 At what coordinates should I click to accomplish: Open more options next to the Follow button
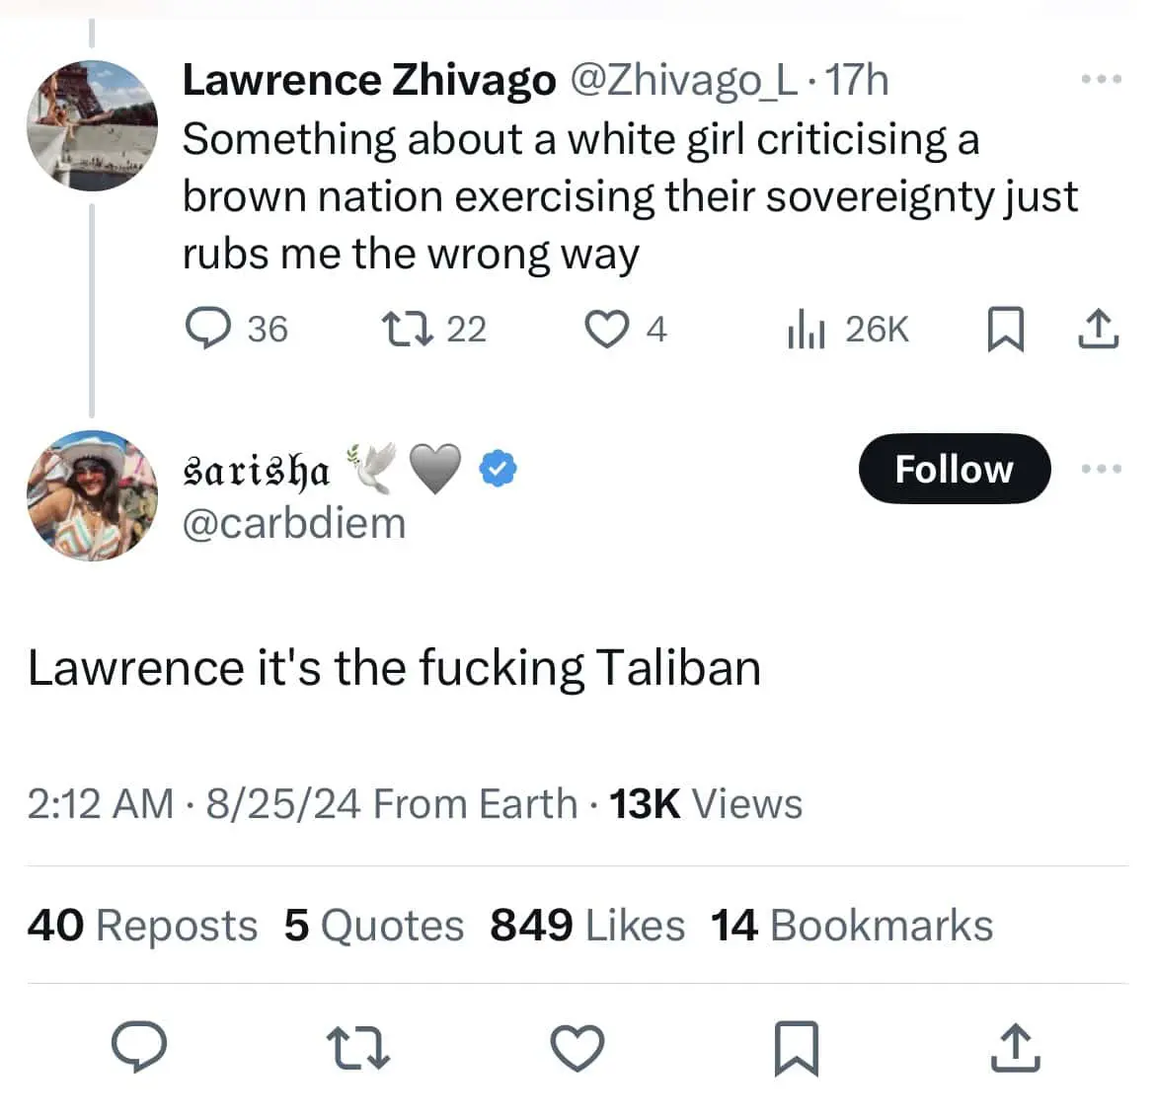(1101, 469)
